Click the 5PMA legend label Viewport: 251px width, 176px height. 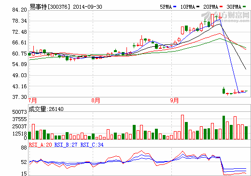pyautogui.click(x=166, y=7)
